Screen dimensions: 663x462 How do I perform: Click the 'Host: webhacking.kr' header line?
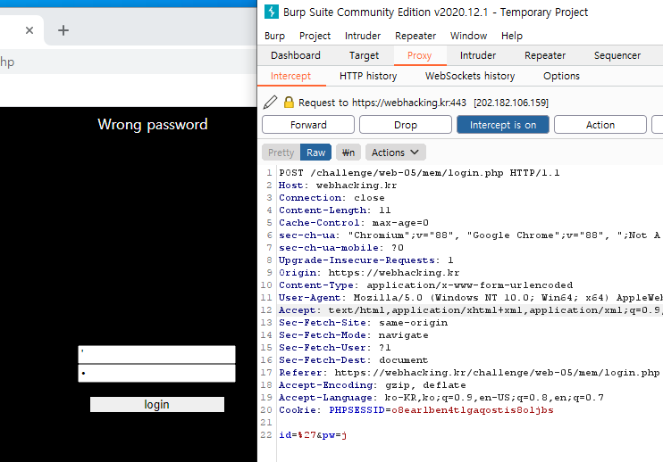(338, 186)
